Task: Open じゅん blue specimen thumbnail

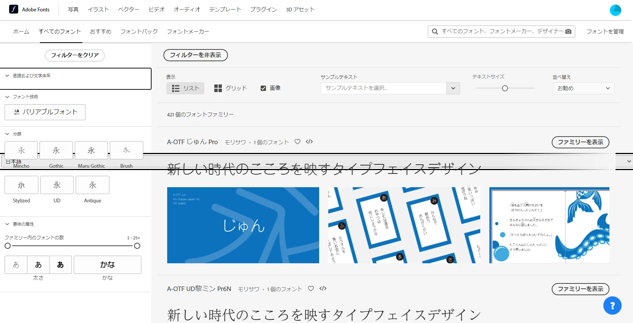Action: (x=243, y=225)
